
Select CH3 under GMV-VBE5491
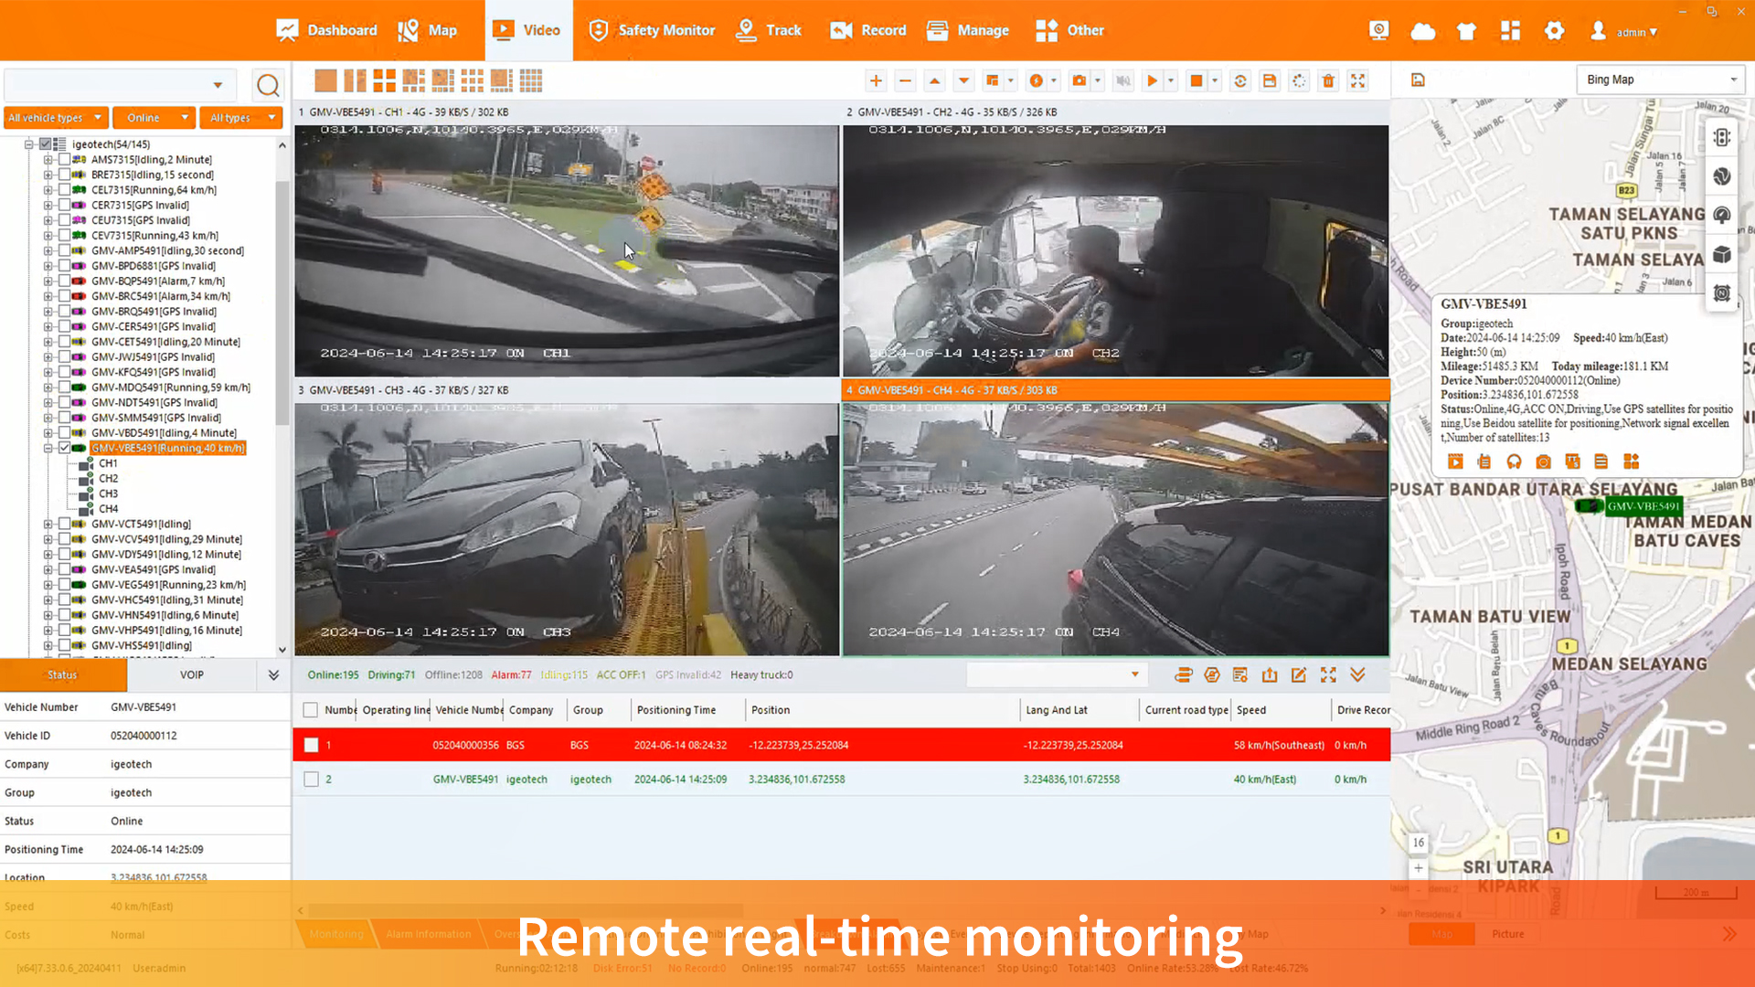tap(108, 493)
